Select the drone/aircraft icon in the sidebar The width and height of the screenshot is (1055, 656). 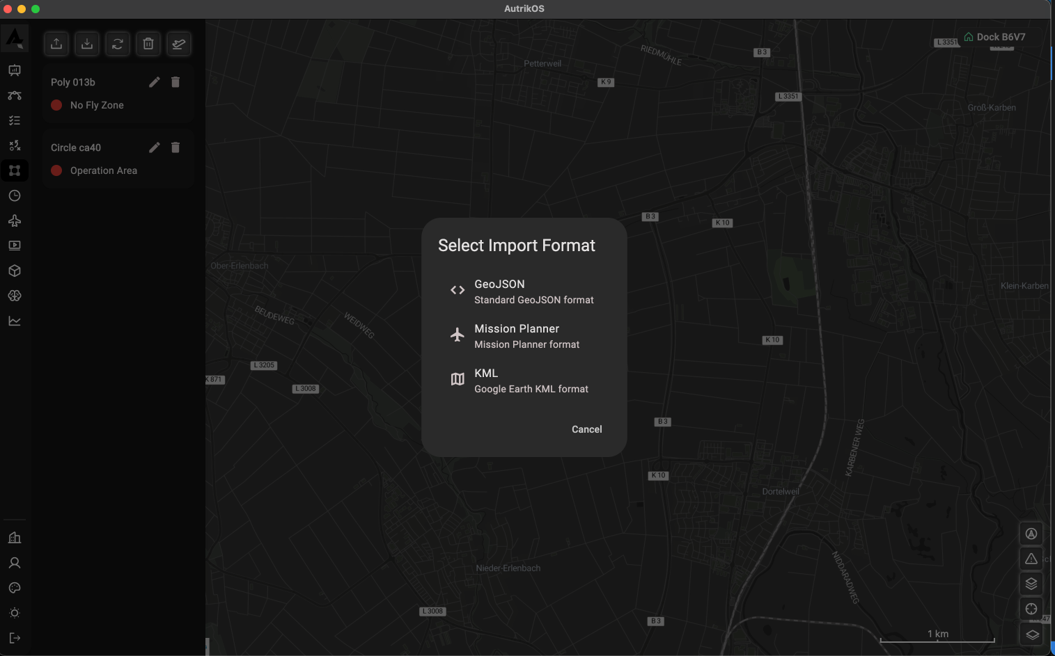pos(15,221)
